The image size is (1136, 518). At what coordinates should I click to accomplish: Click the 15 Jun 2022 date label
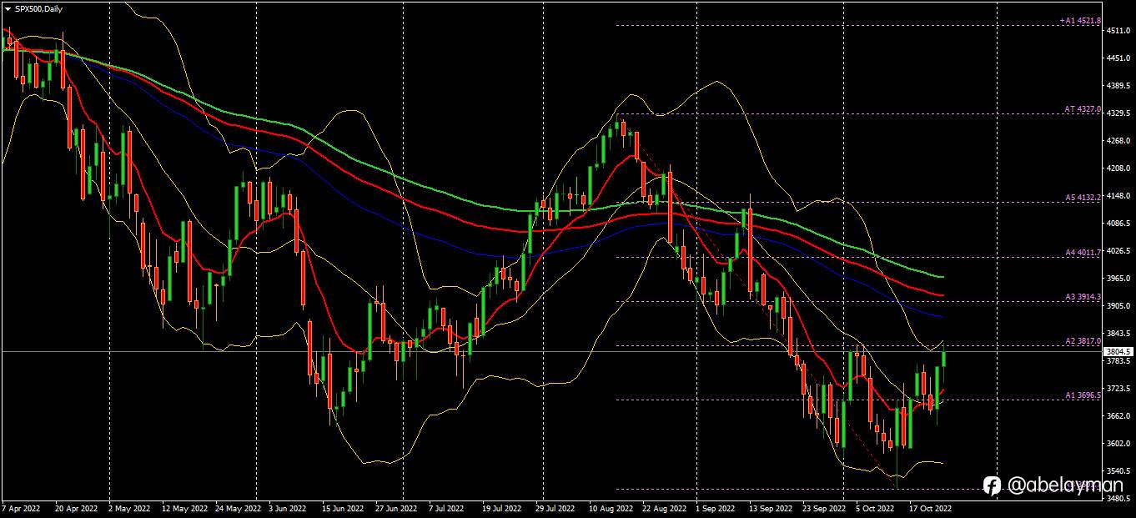tap(342, 507)
